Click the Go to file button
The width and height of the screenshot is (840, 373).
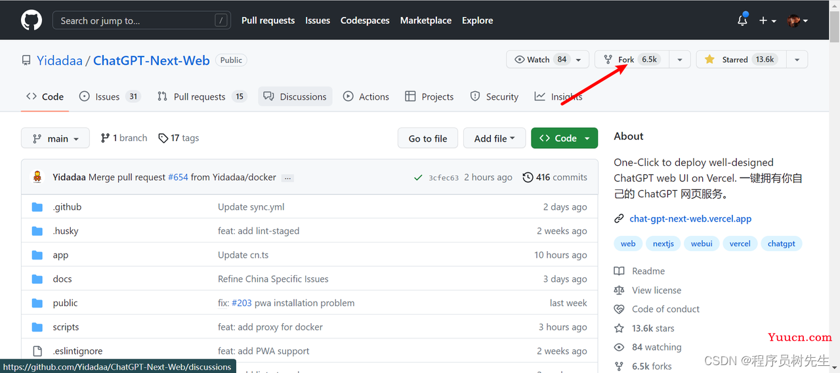click(428, 138)
